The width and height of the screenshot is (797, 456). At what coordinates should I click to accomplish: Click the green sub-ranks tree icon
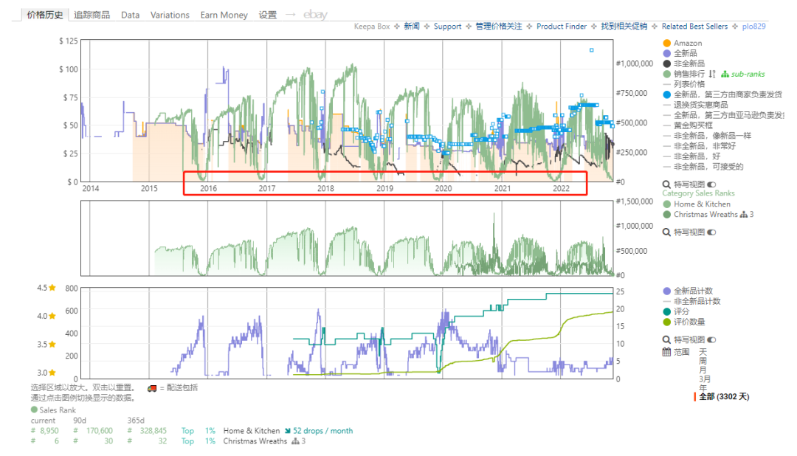[725, 74]
